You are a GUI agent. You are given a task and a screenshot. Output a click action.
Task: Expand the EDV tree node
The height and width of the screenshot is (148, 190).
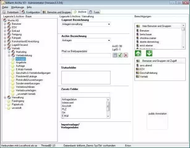tap(5, 27)
